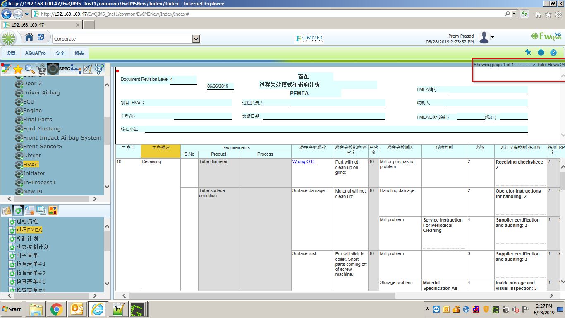The width and height of the screenshot is (565, 318).
Task: Open the 过程FMEA document
Action: (29, 230)
